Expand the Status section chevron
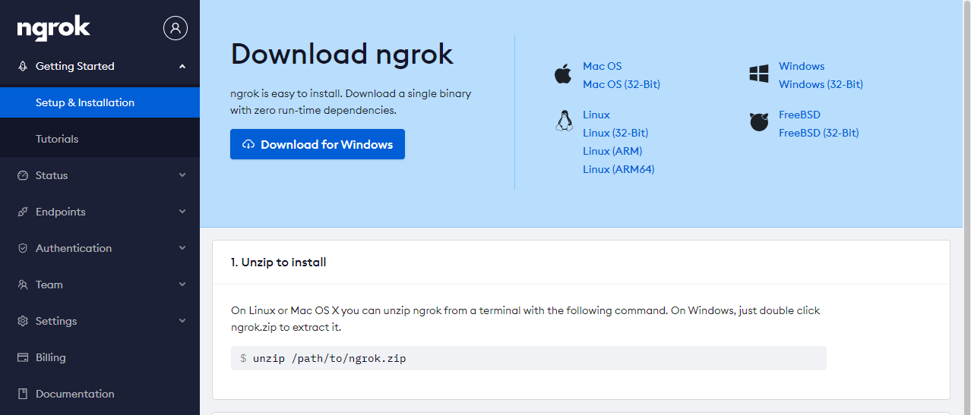971x415 pixels. click(182, 175)
